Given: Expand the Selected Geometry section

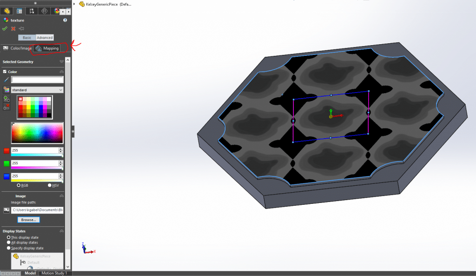Looking at the screenshot, I should pos(62,62).
